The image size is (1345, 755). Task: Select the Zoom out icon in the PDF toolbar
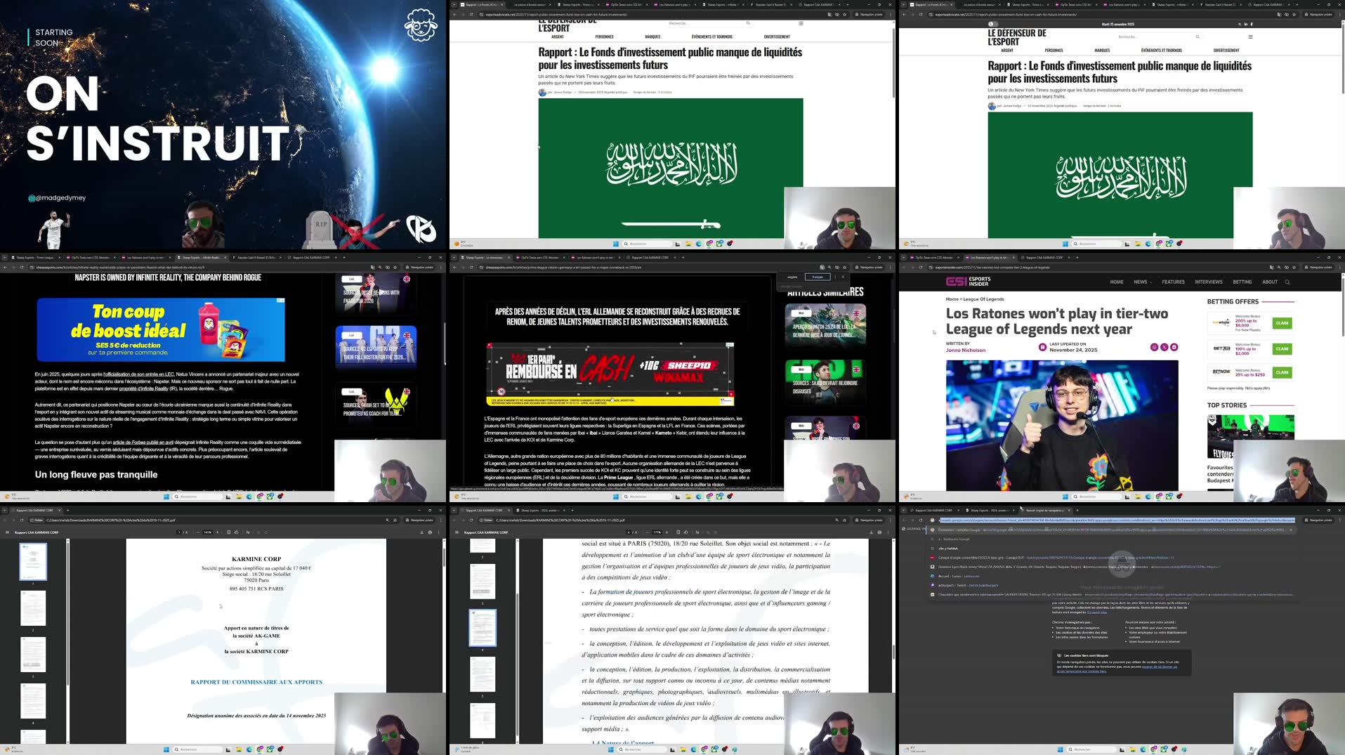tap(198, 532)
